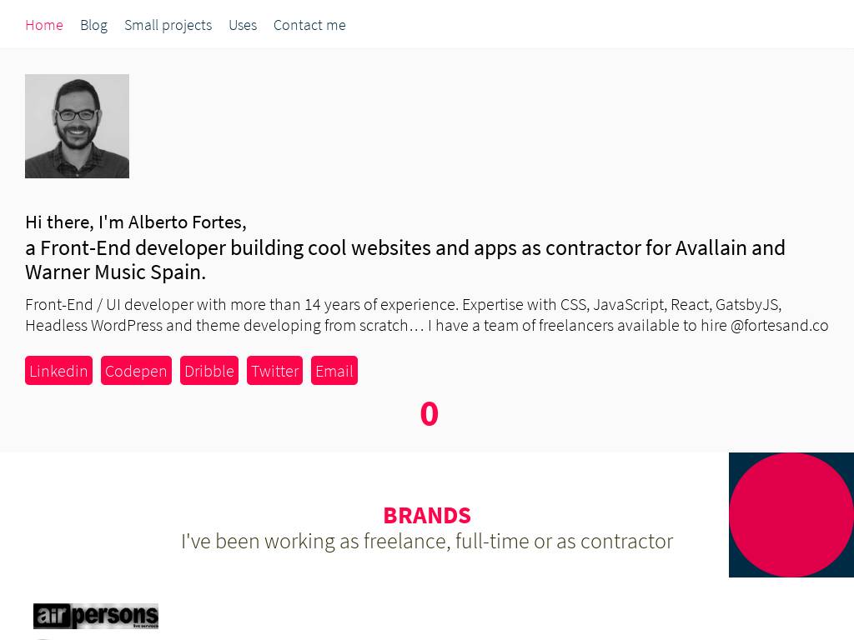
Task: Open the Twitter button link
Action: [274, 371]
